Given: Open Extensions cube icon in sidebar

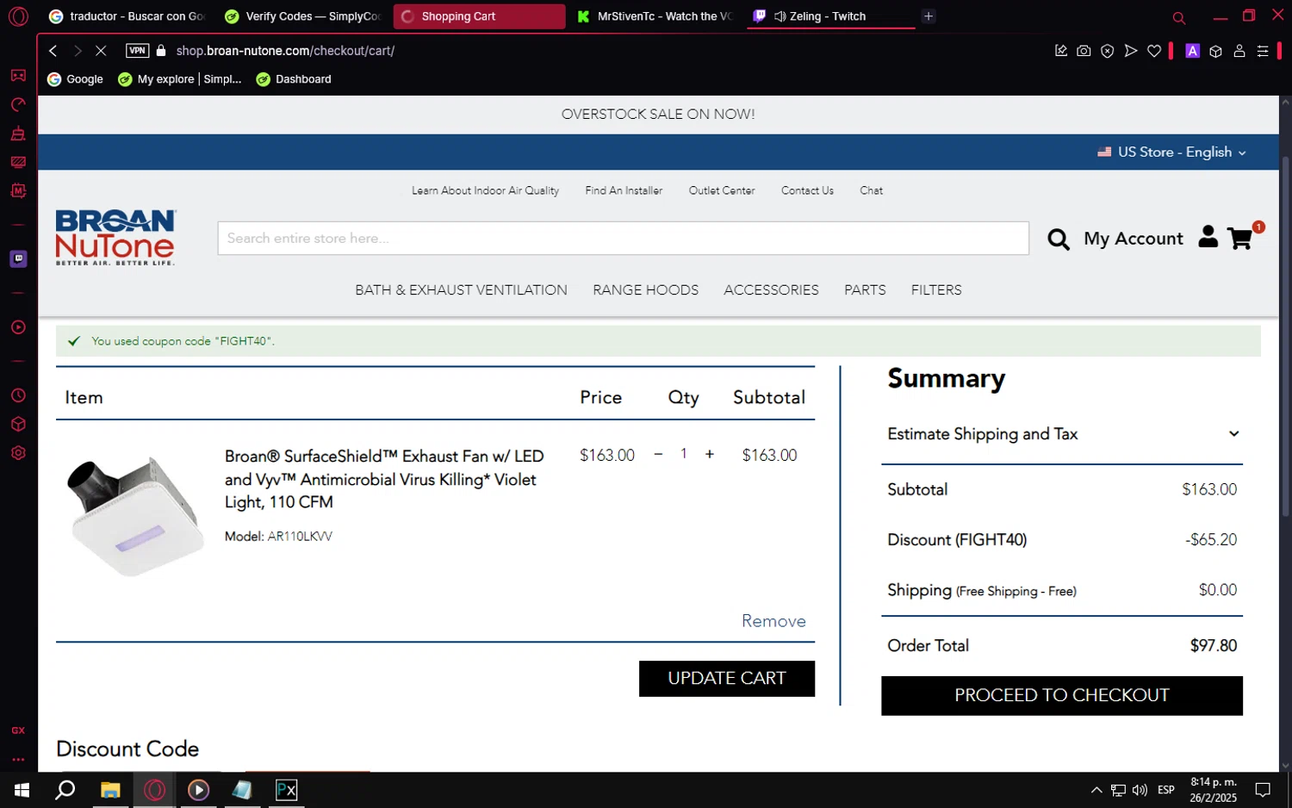Looking at the screenshot, I should 18,424.
